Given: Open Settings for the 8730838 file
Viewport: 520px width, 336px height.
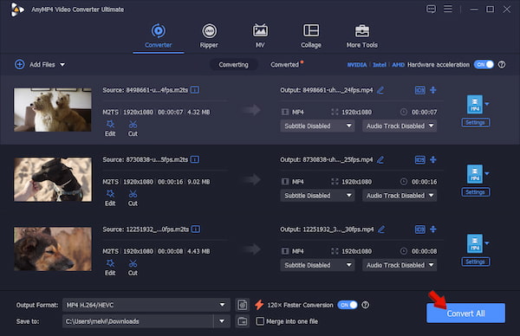Looking at the screenshot, I should [x=475, y=192].
